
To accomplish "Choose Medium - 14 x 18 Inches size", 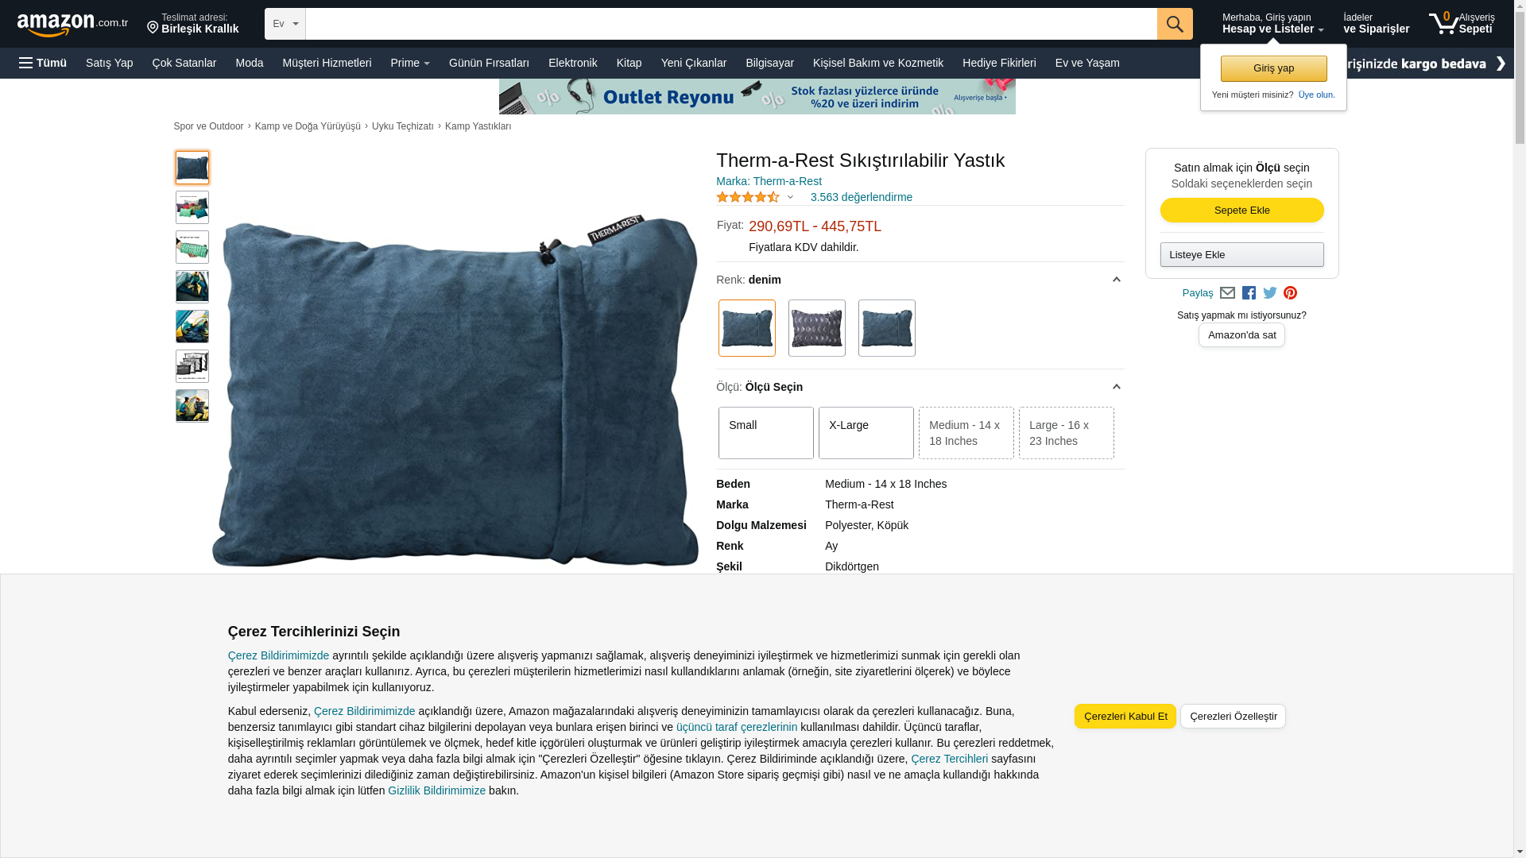I will (x=966, y=433).
